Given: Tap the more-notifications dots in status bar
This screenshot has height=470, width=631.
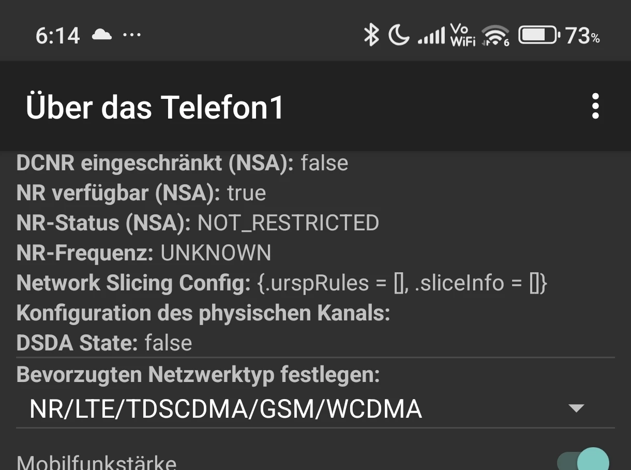Looking at the screenshot, I should (x=132, y=35).
